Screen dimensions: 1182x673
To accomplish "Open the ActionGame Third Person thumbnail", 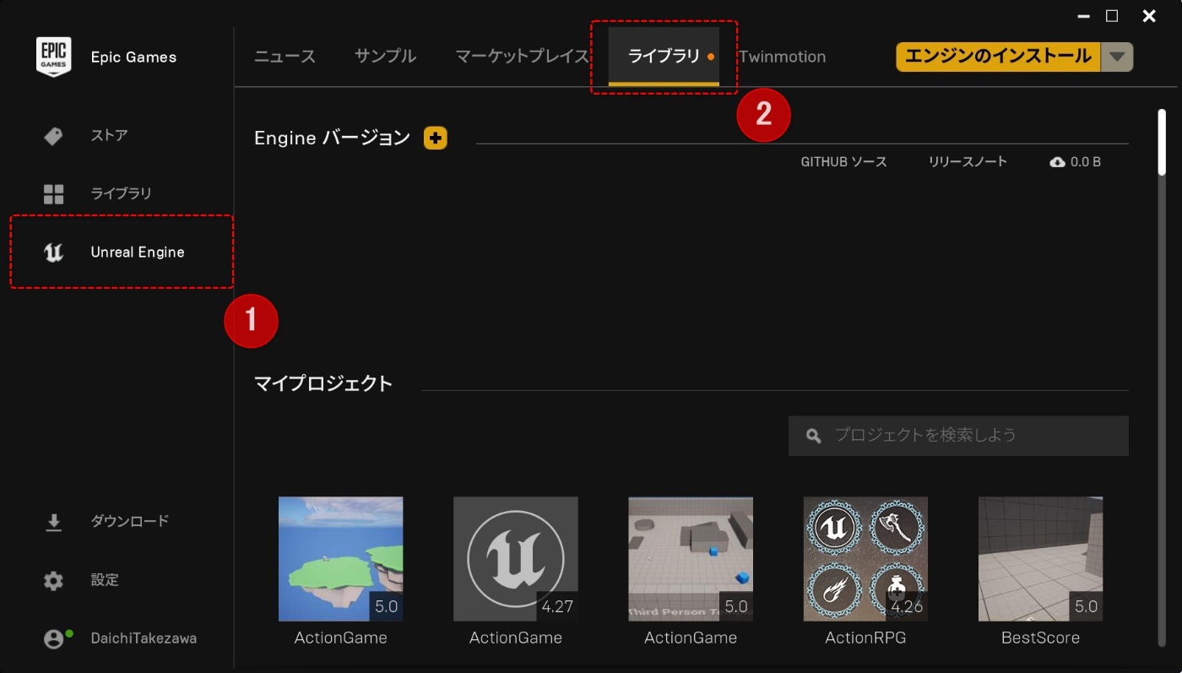I will pos(691,559).
